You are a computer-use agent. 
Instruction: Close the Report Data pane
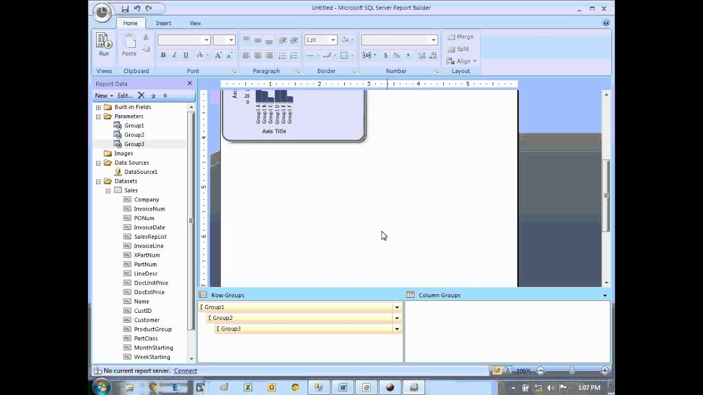[x=190, y=83]
